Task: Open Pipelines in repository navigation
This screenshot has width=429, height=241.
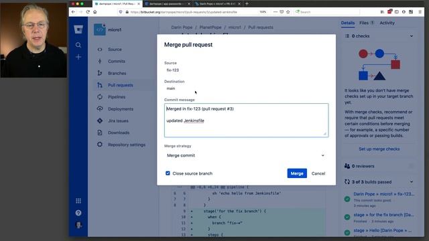Action: 117,97
